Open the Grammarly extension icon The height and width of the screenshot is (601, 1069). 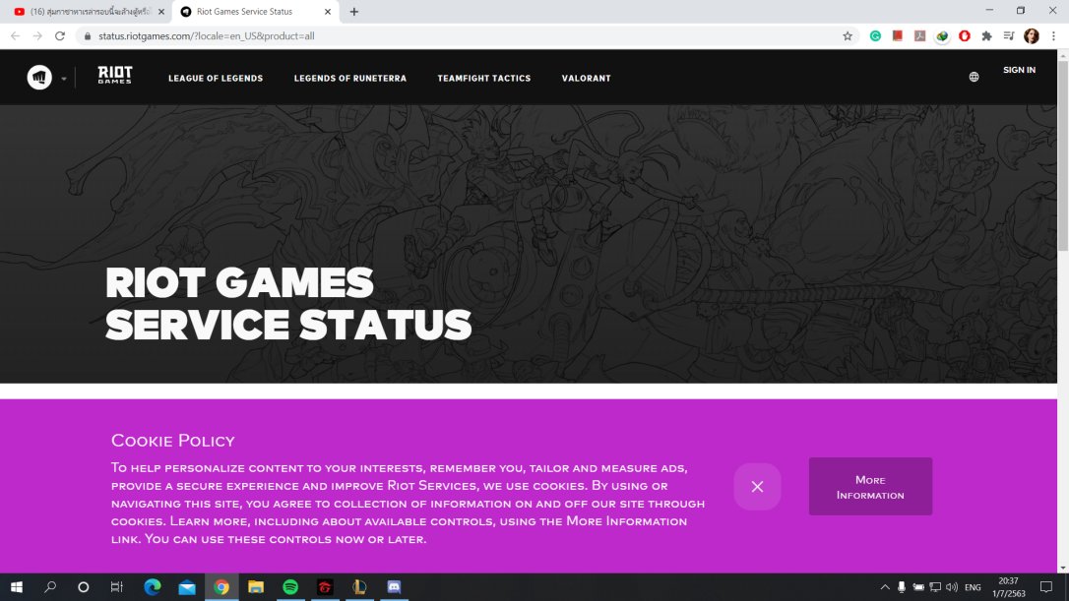point(875,36)
